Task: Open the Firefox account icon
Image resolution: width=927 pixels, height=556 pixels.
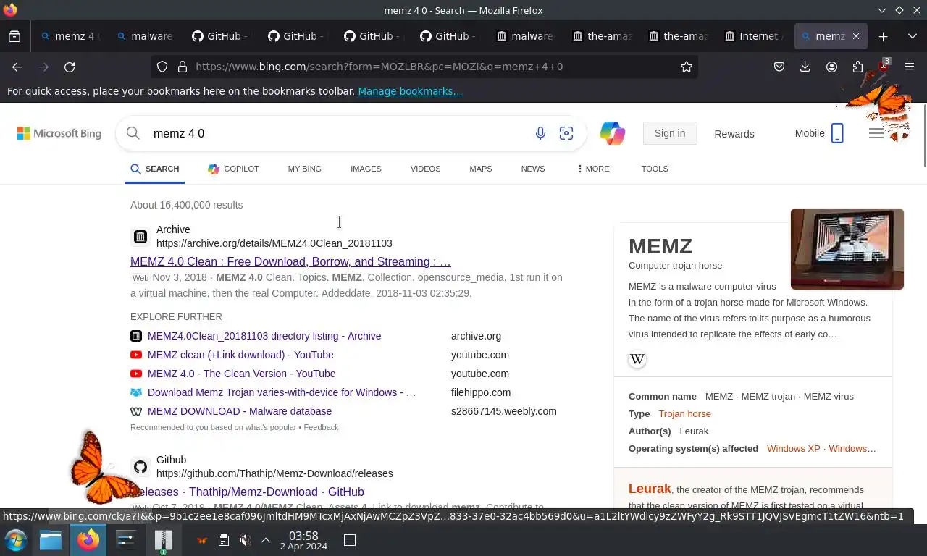Action: tap(831, 67)
